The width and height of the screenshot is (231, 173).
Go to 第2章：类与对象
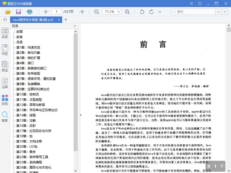pos(28,53)
